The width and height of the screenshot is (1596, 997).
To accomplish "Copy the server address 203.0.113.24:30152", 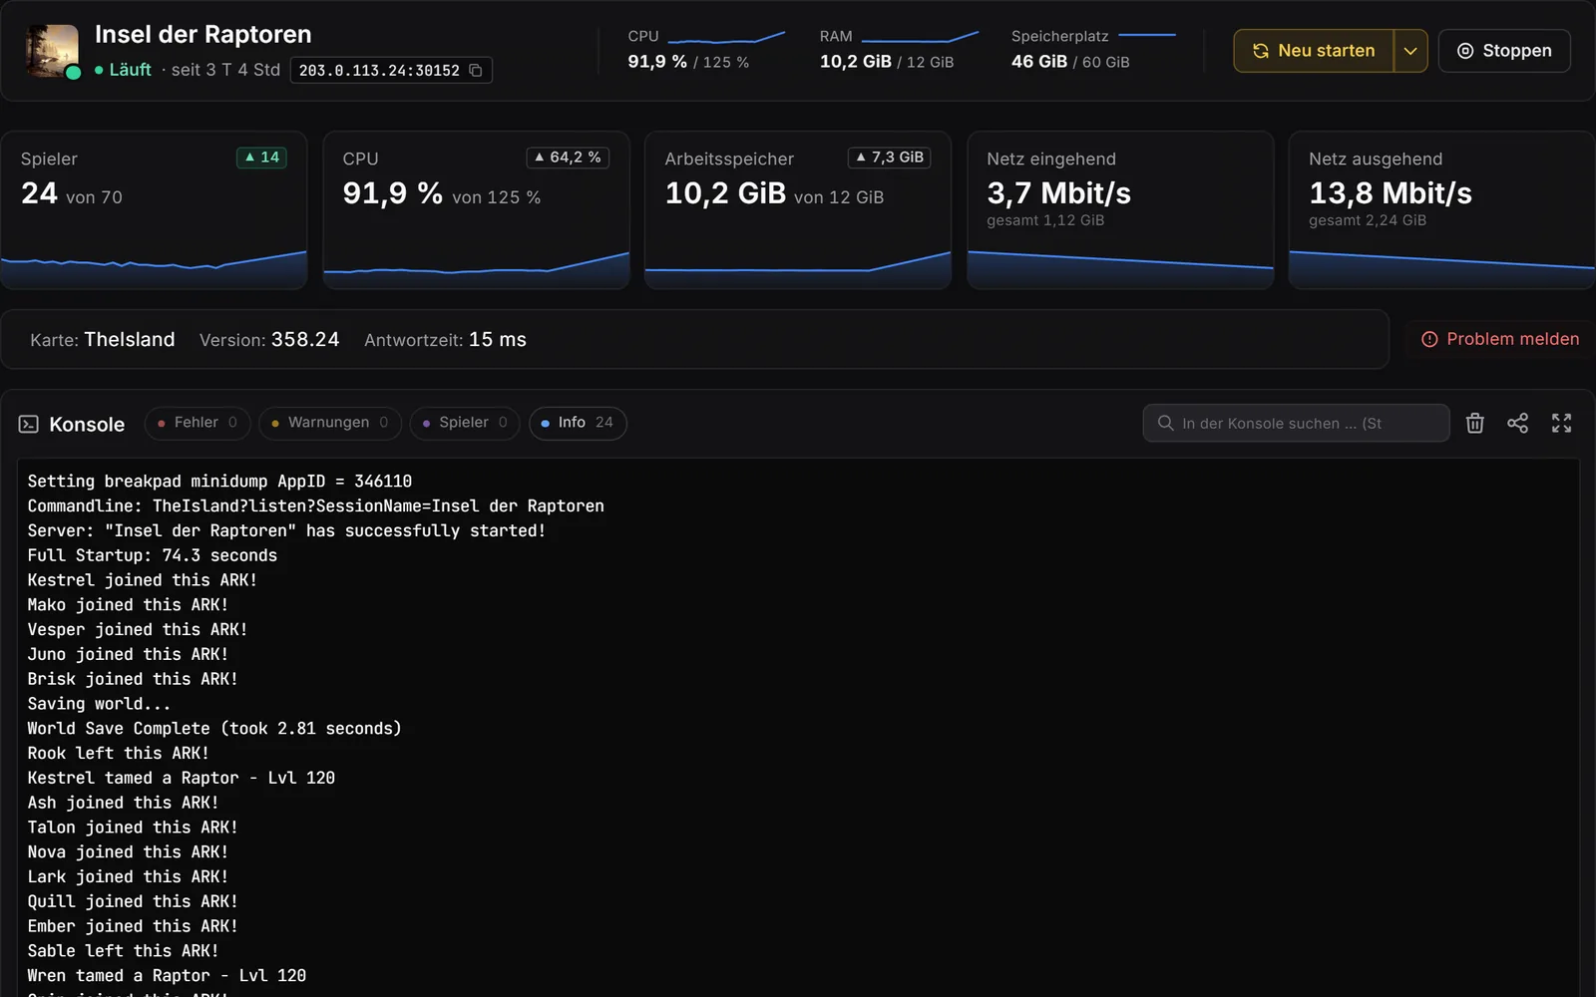I will [x=476, y=70].
